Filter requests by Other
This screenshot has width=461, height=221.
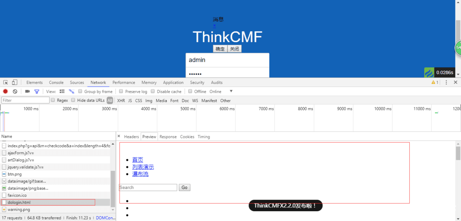[225, 100]
